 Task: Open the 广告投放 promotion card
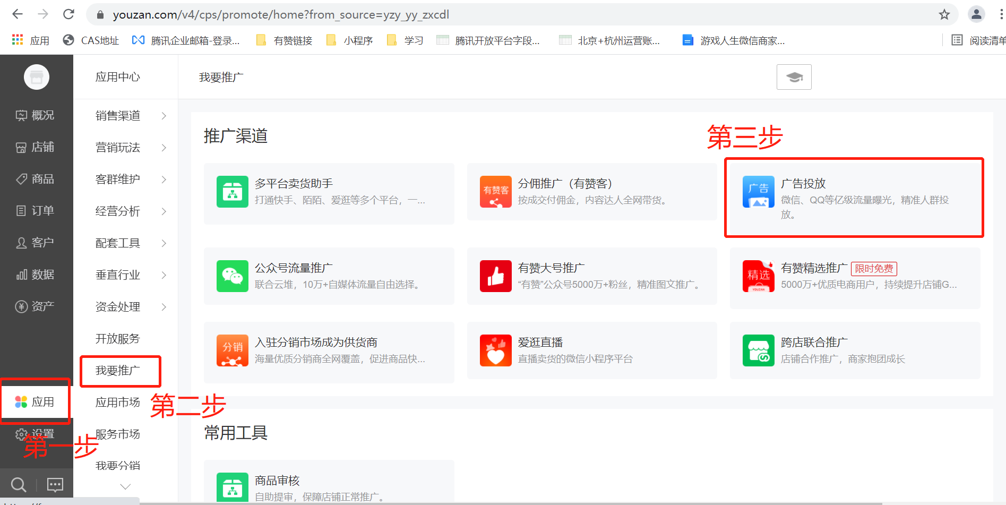pos(854,198)
